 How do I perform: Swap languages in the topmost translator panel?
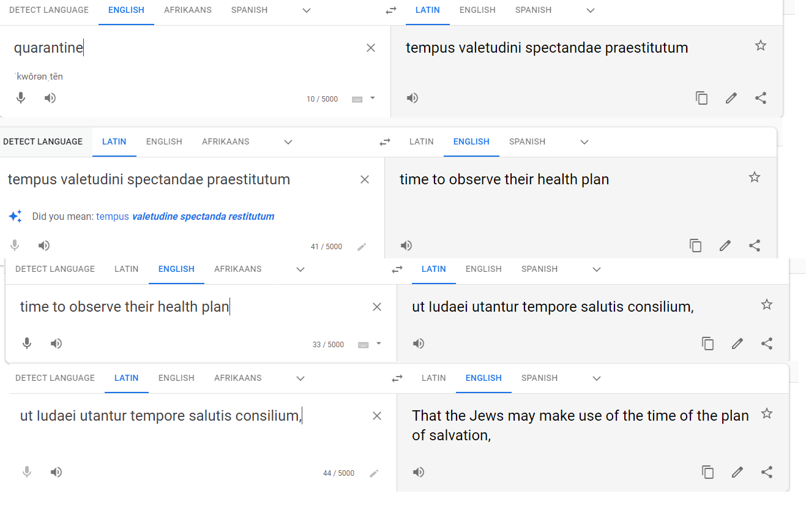click(391, 10)
